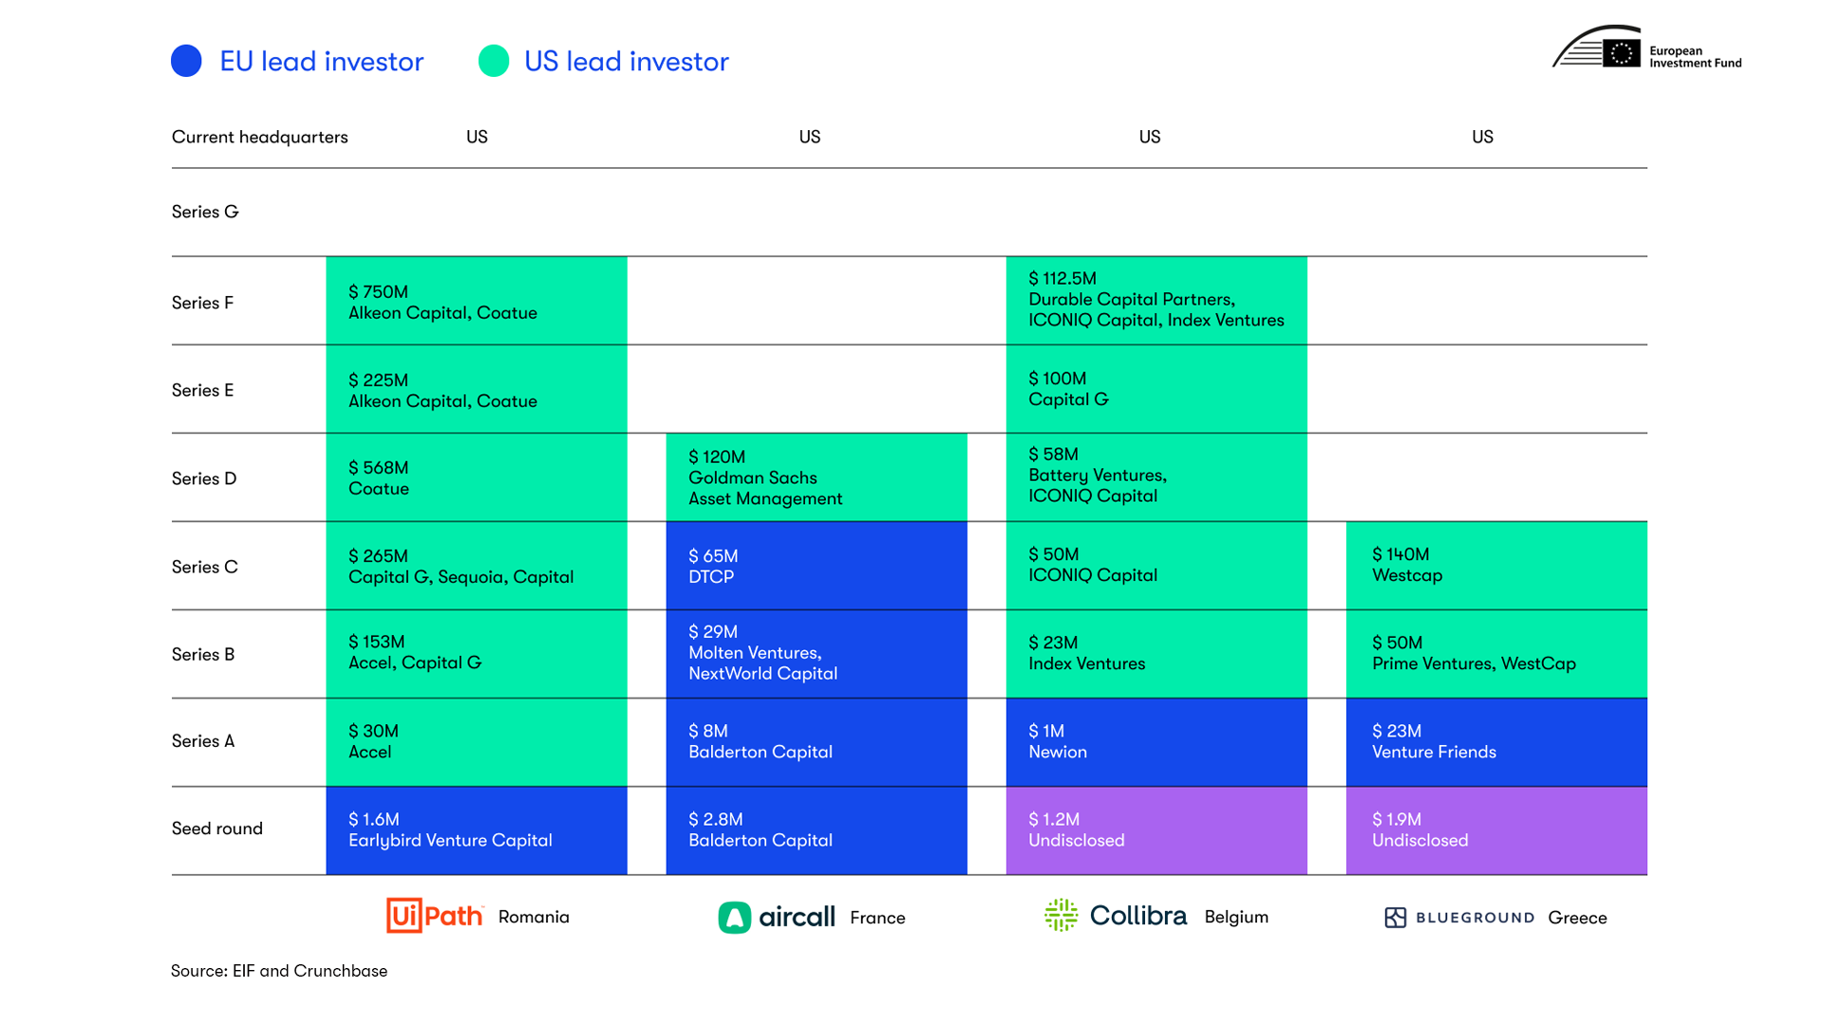Click the Aircall green icon
This screenshot has width=1823, height=1025.
(734, 918)
